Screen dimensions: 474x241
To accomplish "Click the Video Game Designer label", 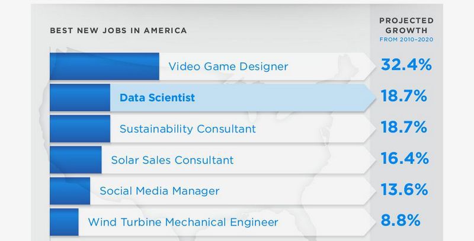I will pos(228,66).
